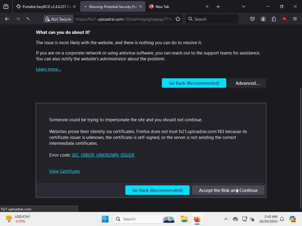Click upper Go Back (Recommended) button
Screen dimensions: 302x226
click(194, 83)
